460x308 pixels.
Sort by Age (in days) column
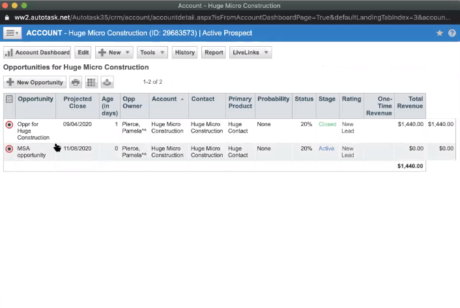(x=109, y=106)
